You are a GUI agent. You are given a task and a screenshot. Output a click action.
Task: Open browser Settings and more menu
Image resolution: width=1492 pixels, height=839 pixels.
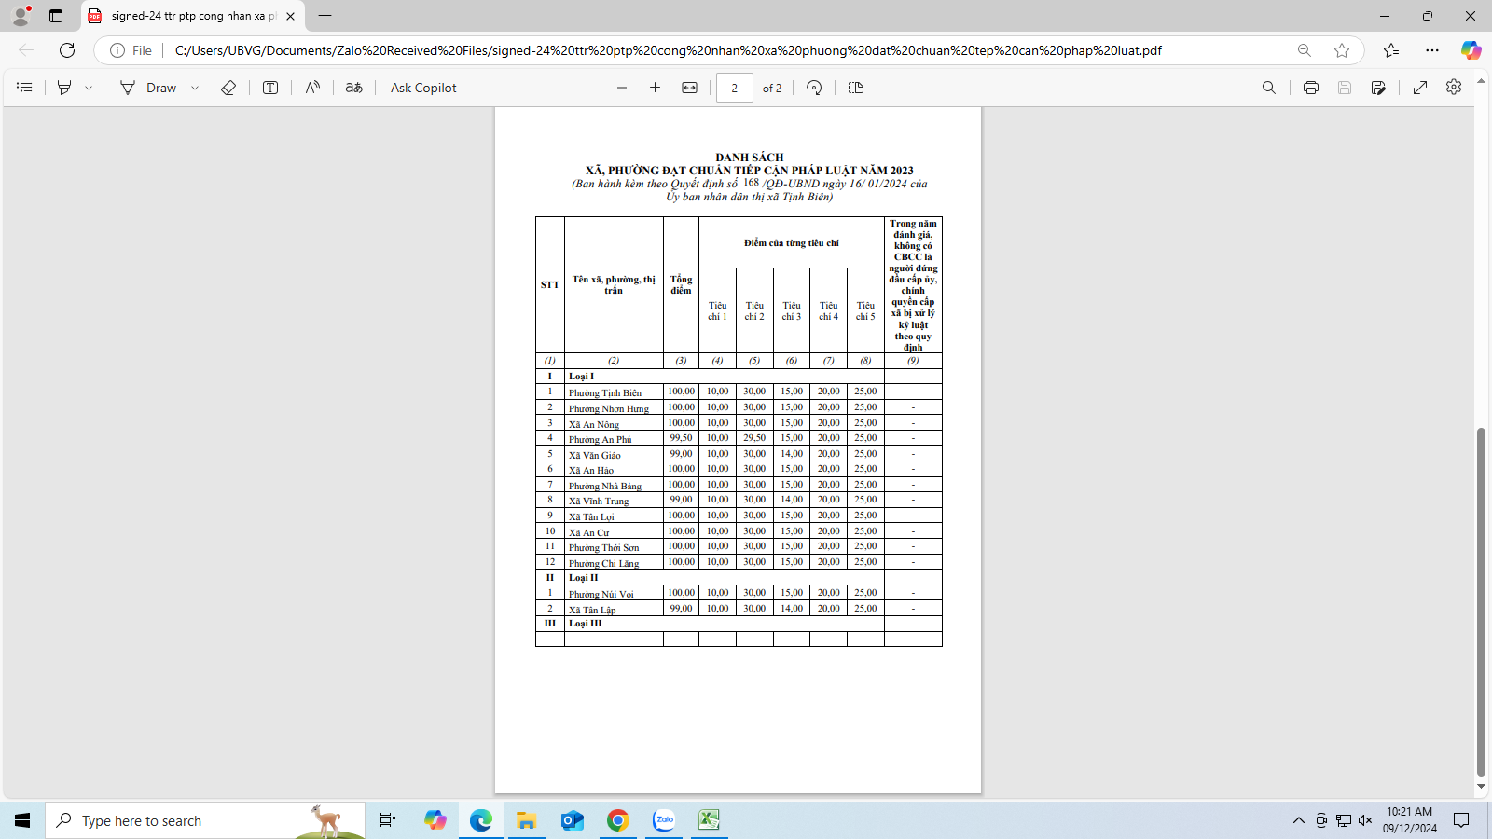tap(1432, 50)
